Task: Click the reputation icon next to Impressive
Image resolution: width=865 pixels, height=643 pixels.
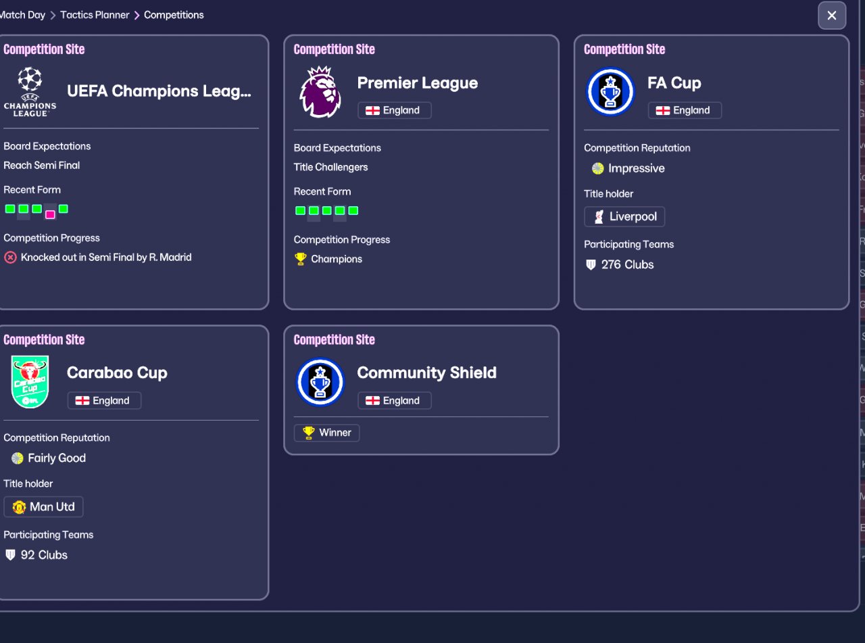Action: pyautogui.click(x=597, y=168)
